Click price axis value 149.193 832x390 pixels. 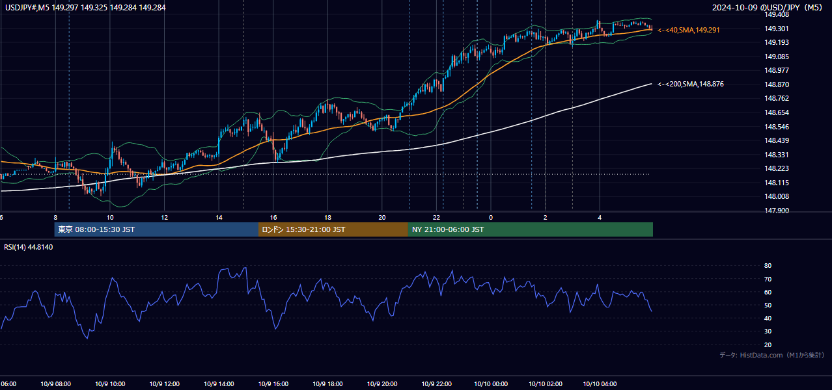777,42
